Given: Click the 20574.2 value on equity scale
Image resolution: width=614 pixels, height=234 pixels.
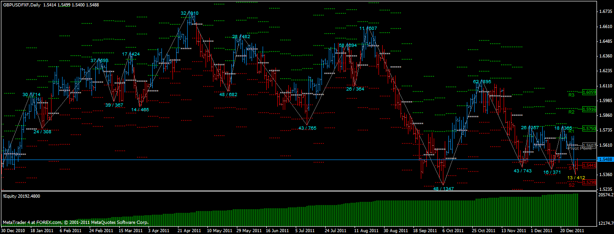Looking at the screenshot, I should pyautogui.click(x=605, y=195).
